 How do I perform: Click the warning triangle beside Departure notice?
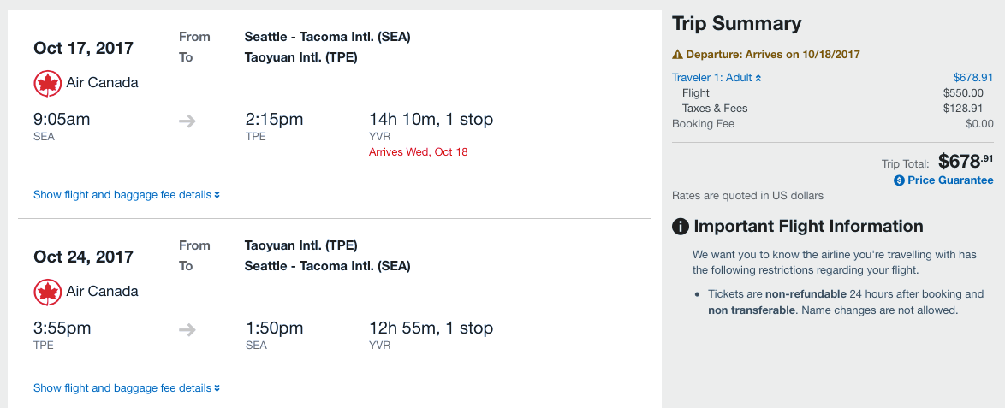677,55
